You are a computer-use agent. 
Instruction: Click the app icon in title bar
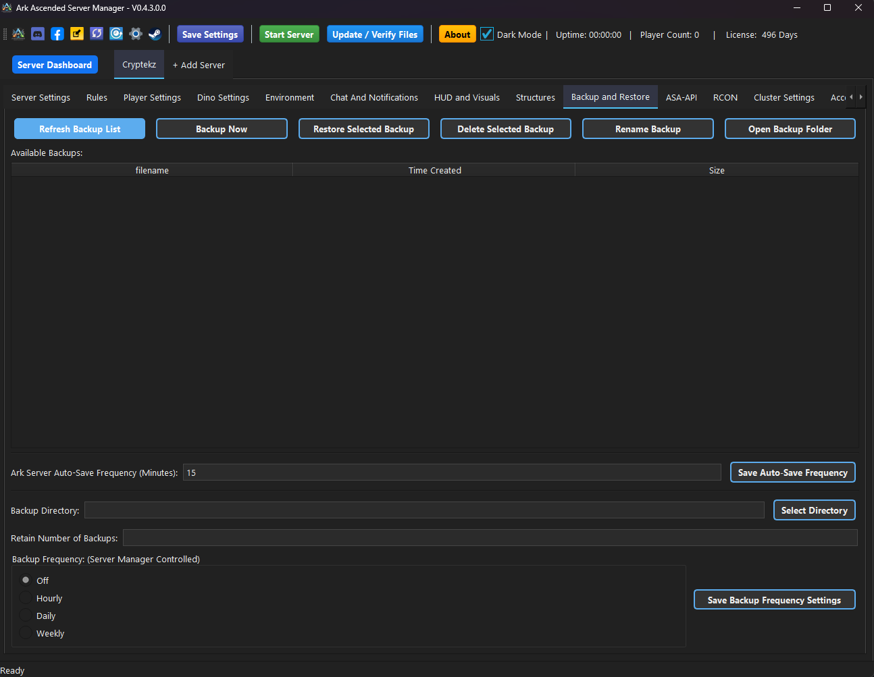pyautogui.click(x=7, y=7)
